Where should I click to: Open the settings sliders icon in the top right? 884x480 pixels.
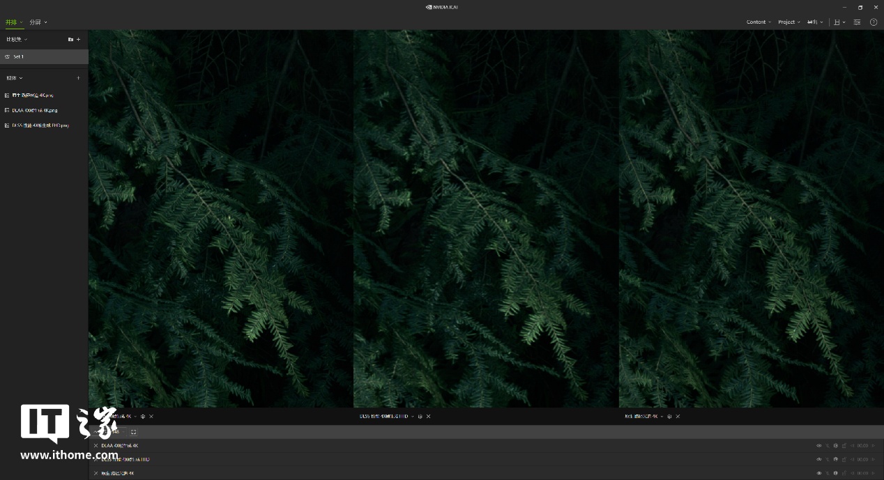(x=857, y=22)
